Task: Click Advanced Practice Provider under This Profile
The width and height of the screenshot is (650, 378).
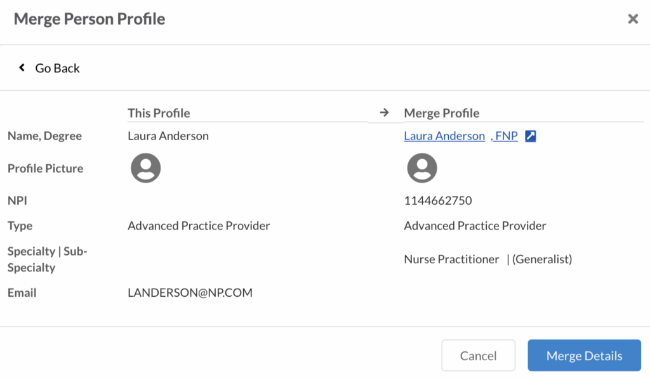Action: pyautogui.click(x=199, y=226)
